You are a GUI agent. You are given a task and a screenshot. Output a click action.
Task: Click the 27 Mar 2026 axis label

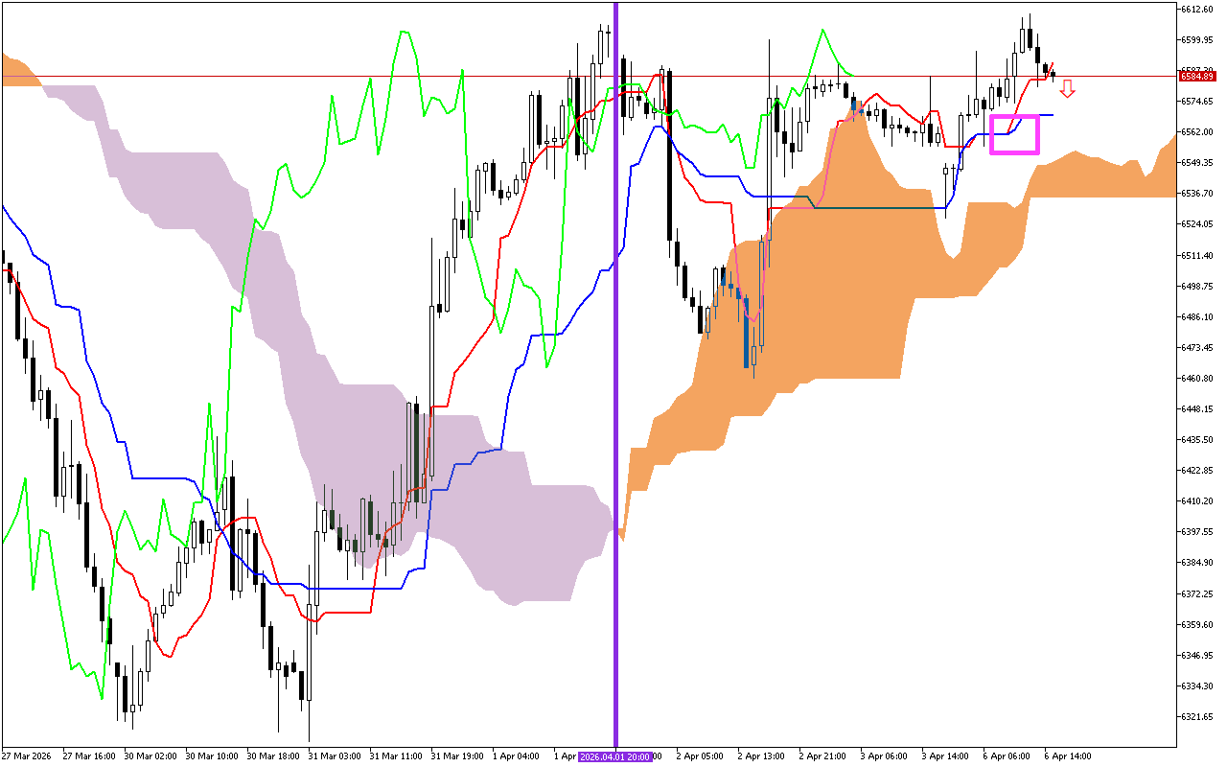pyautogui.click(x=26, y=755)
